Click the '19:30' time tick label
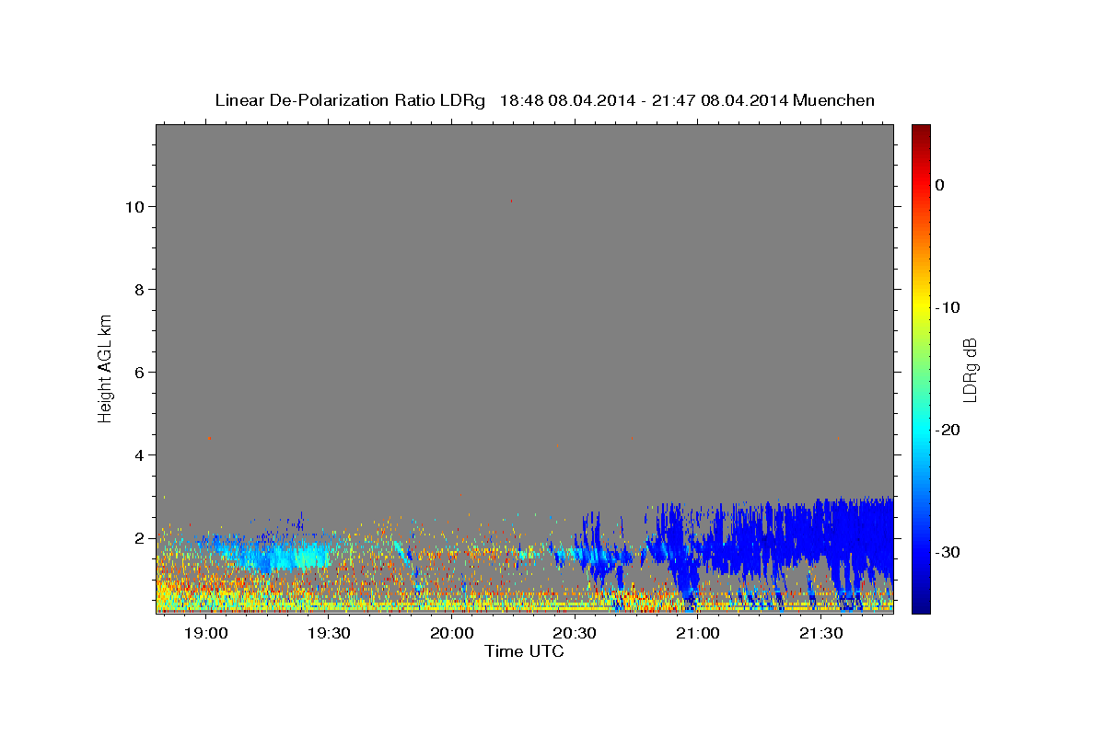Image resolution: width=1105 pixels, height=736 pixels. [x=329, y=634]
